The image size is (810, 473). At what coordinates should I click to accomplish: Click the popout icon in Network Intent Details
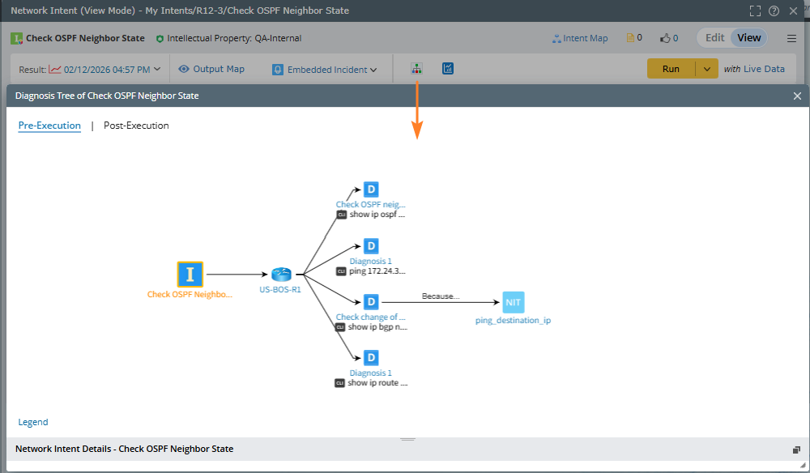796,450
